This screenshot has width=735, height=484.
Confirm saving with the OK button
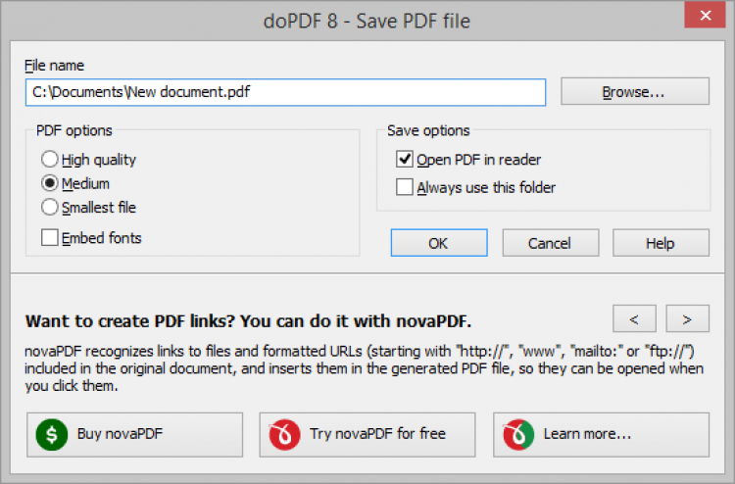point(439,243)
